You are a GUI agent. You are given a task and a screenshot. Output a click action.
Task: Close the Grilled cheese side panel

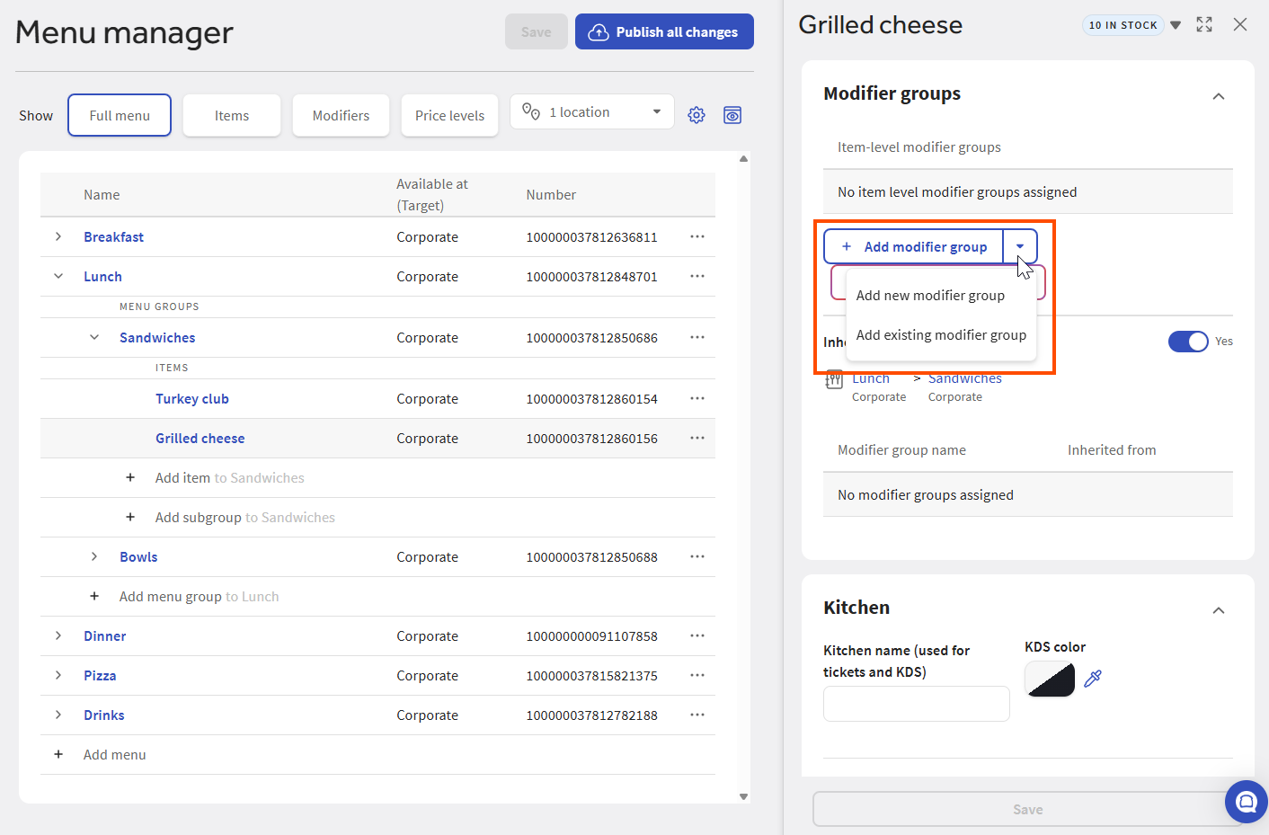(1240, 25)
